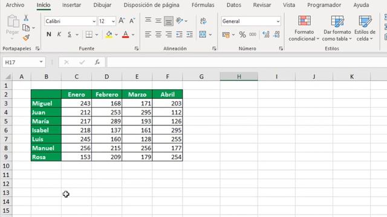Open Formato condicional menu

(x=304, y=28)
